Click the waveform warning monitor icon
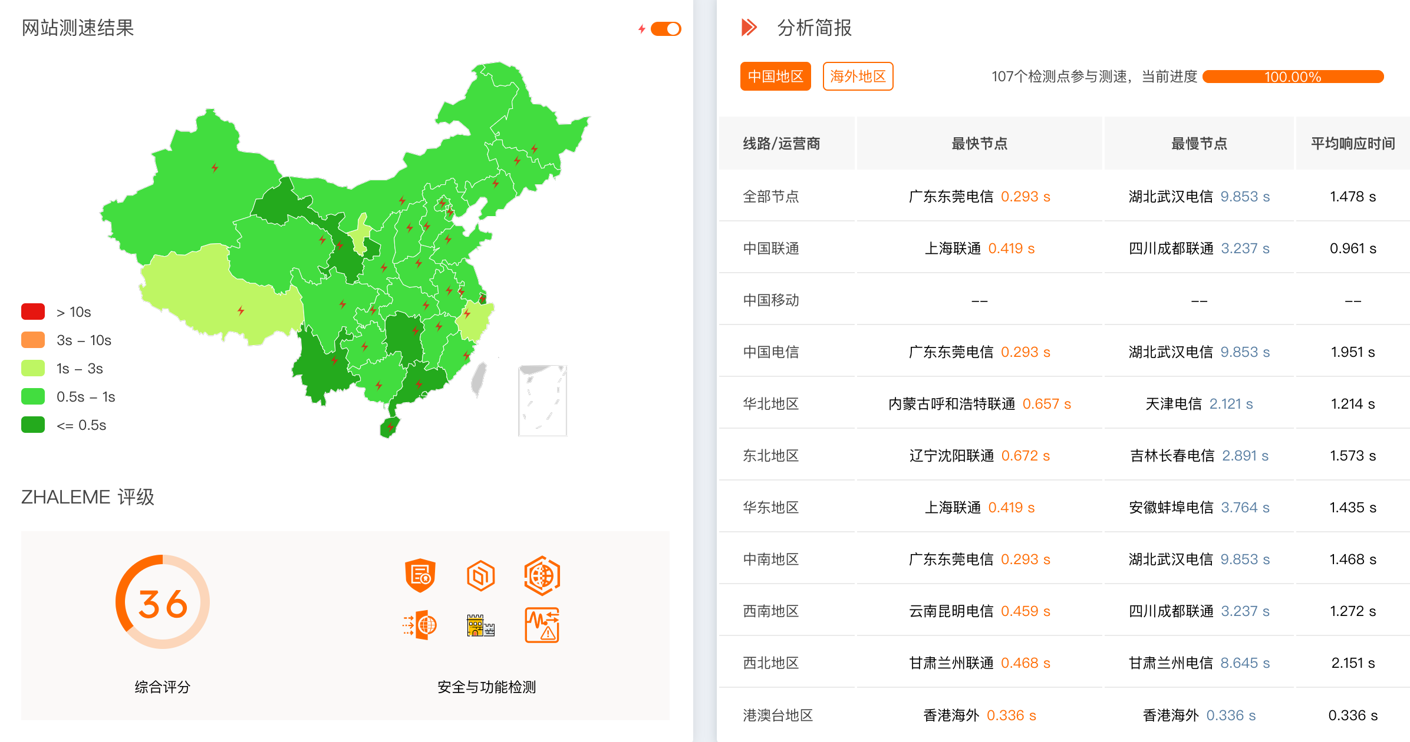This screenshot has height=742, width=1410. [542, 625]
